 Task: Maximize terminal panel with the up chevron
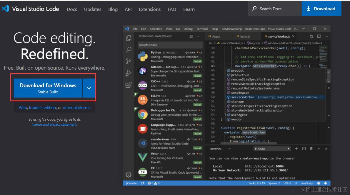[319, 149]
